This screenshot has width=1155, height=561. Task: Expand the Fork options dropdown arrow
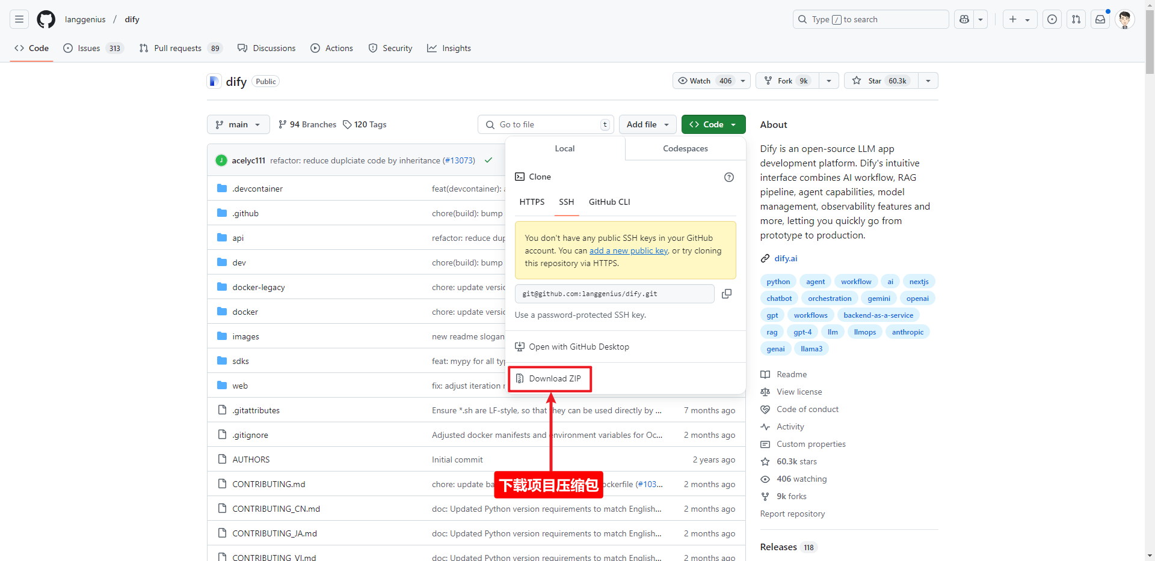pyautogui.click(x=829, y=80)
